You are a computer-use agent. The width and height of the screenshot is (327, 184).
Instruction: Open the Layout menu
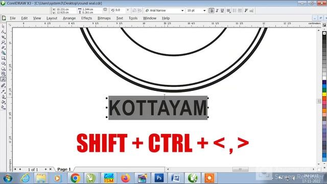[x=52, y=18]
